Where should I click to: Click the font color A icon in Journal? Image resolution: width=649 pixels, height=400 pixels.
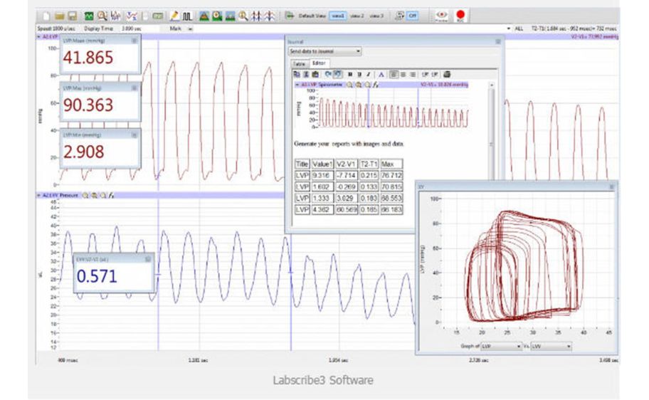click(381, 74)
